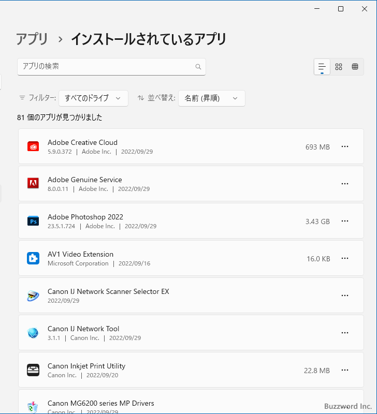Click the Canon MG6200 series MP Drivers icon
This screenshot has width=377, height=414.
pos(33,407)
